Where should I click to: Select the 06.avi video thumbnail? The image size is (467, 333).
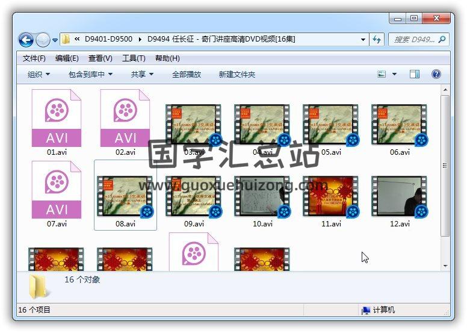point(400,125)
